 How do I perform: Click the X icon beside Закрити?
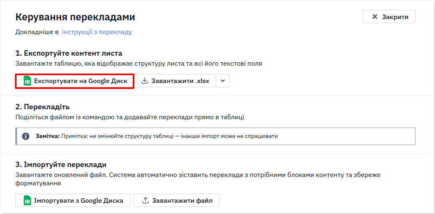click(375, 17)
